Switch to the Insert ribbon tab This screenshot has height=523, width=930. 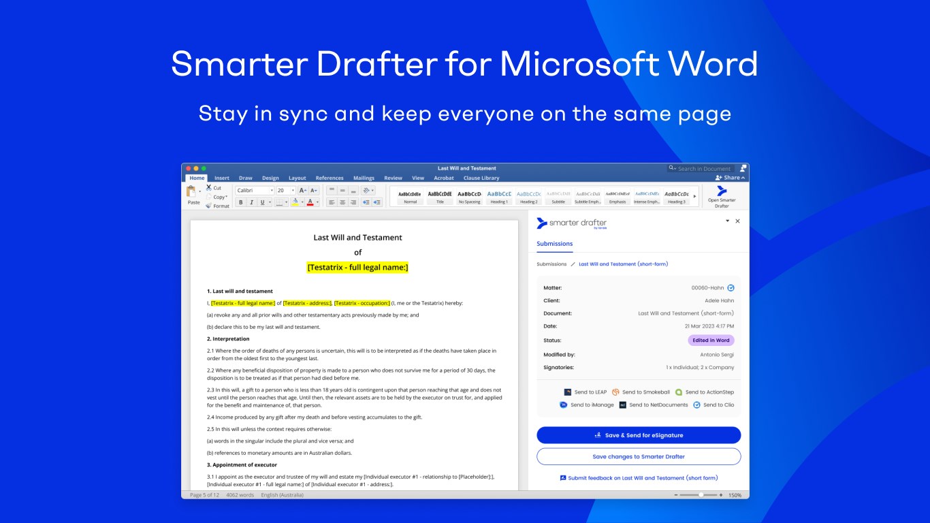(x=222, y=178)
